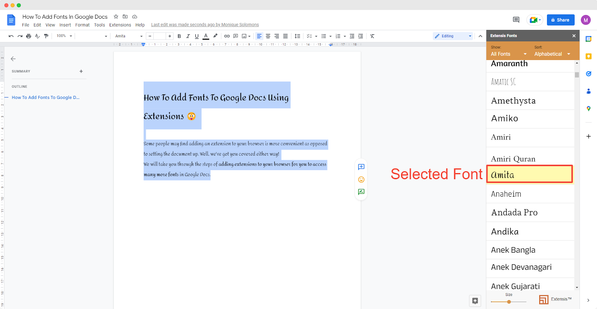Open the text color picker

tap(206, 36)
